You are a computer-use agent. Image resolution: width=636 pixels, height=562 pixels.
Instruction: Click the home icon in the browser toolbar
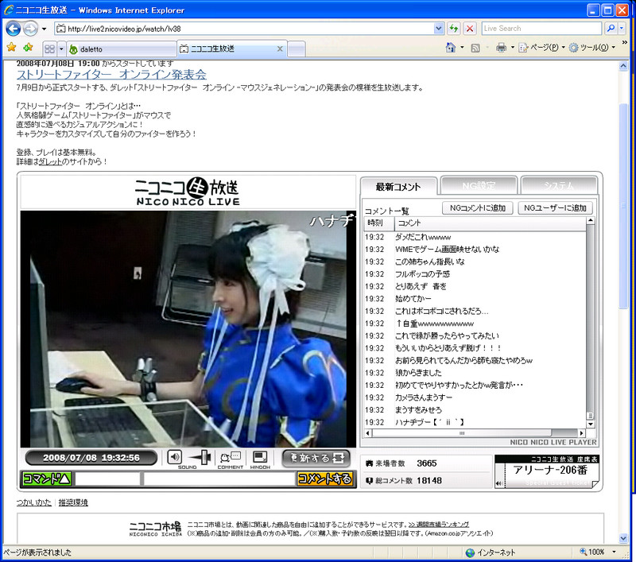(451, 48)
